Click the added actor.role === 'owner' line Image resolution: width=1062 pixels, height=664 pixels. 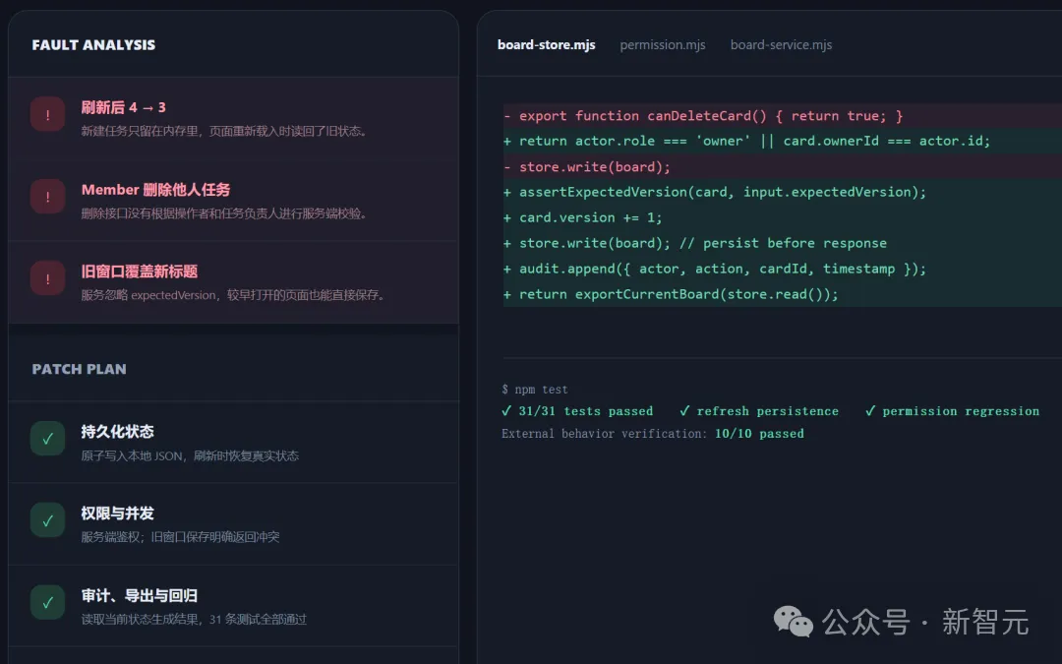(x=783, y=141)
